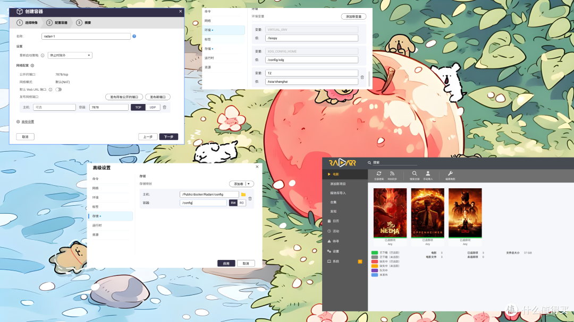Open the Nezha movie poster
Screen dimensions: 574x322
click(x=390, y=213)
